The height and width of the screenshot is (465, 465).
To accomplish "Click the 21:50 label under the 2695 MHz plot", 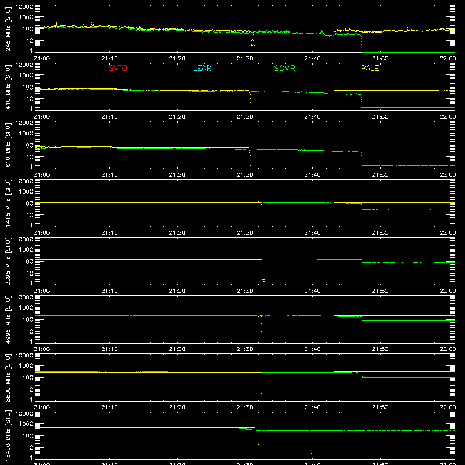I will pyautogui.click(x=380, y=291).
